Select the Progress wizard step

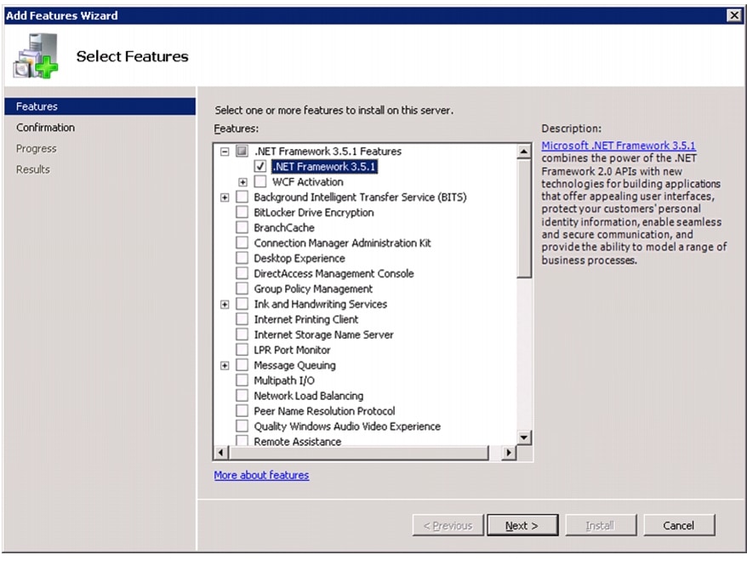click(x=37, y=148)
